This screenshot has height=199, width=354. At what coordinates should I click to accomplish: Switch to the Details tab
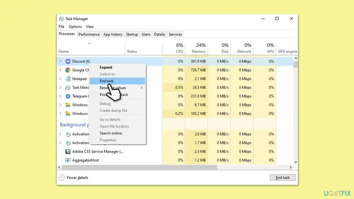pos(159,34)
